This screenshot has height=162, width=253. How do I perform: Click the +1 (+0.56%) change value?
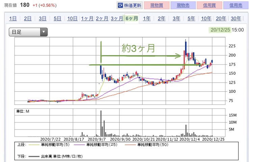click(45, 5)
